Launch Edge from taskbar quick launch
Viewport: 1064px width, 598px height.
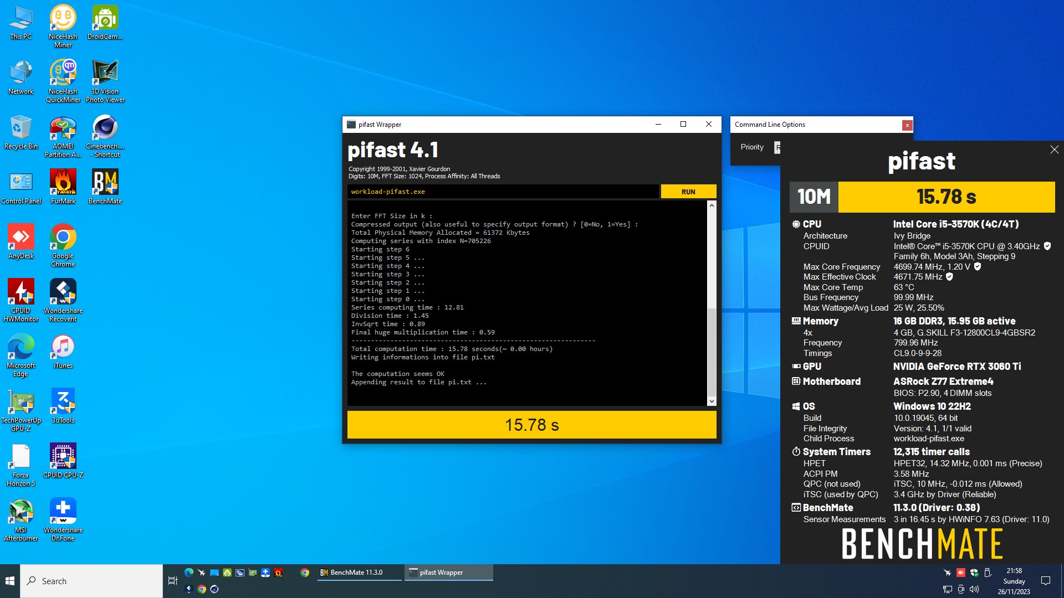tap(189, 573)
